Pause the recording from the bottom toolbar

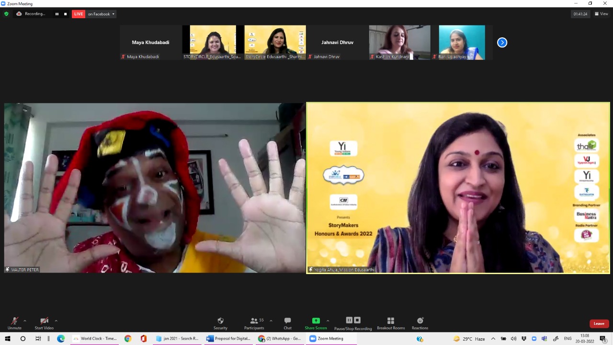(349, 320)
